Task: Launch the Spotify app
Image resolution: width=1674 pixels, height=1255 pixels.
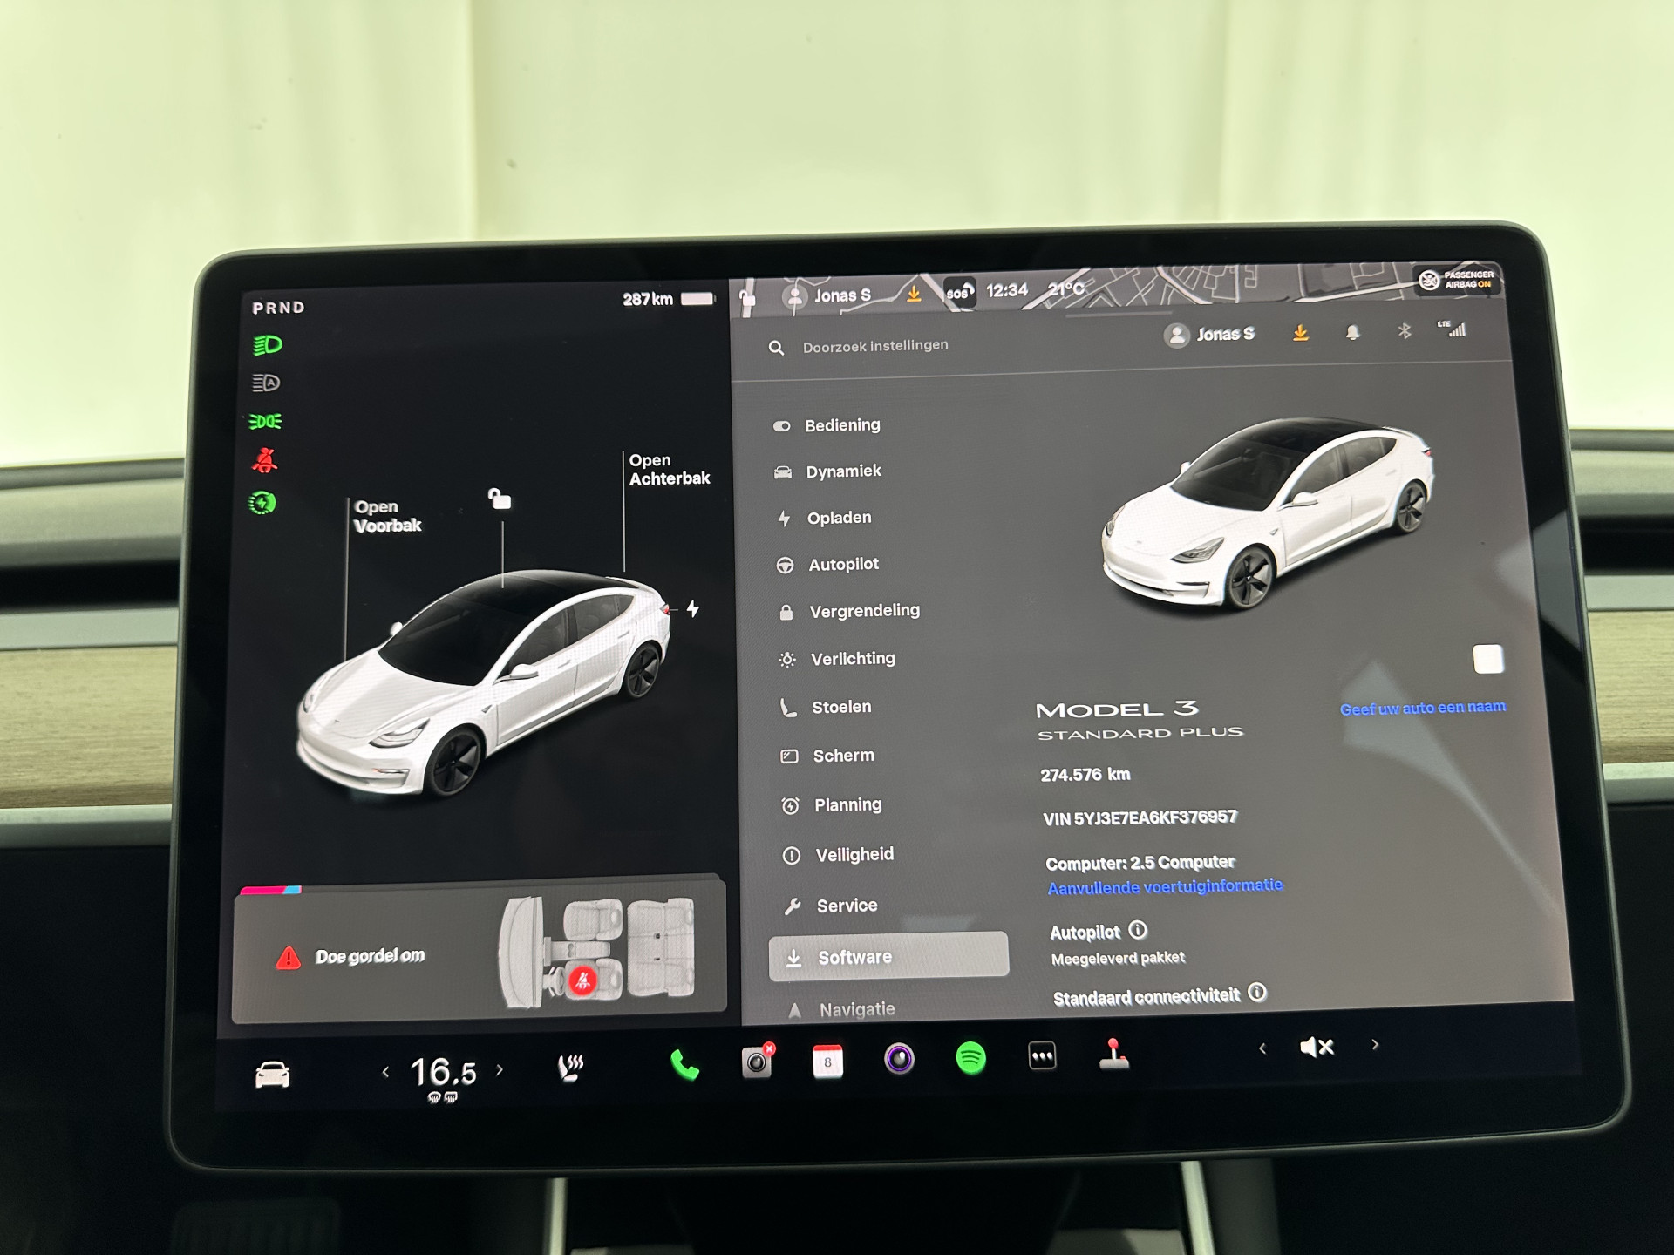Action: [x=970, y=1058]
